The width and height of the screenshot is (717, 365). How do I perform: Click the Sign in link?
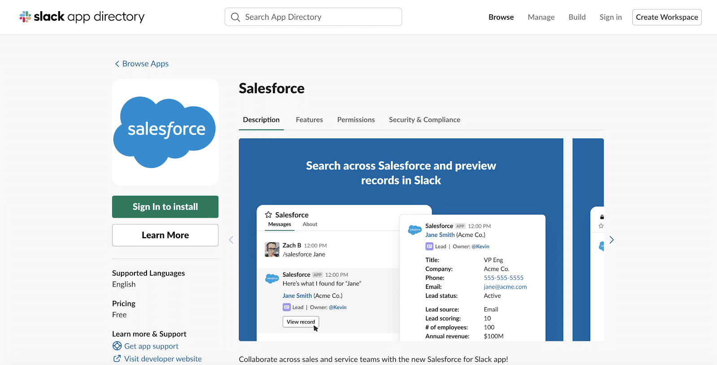tap(610, 17)
